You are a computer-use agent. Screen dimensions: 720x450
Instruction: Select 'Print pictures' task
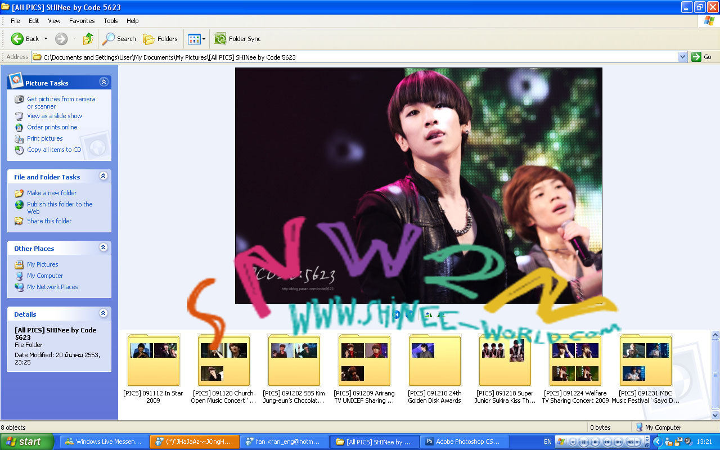(x=45, y=138)
